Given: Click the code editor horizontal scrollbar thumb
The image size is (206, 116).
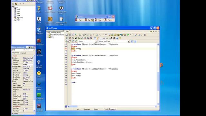Looking at the screenshot, I should [x=74, y=107].
